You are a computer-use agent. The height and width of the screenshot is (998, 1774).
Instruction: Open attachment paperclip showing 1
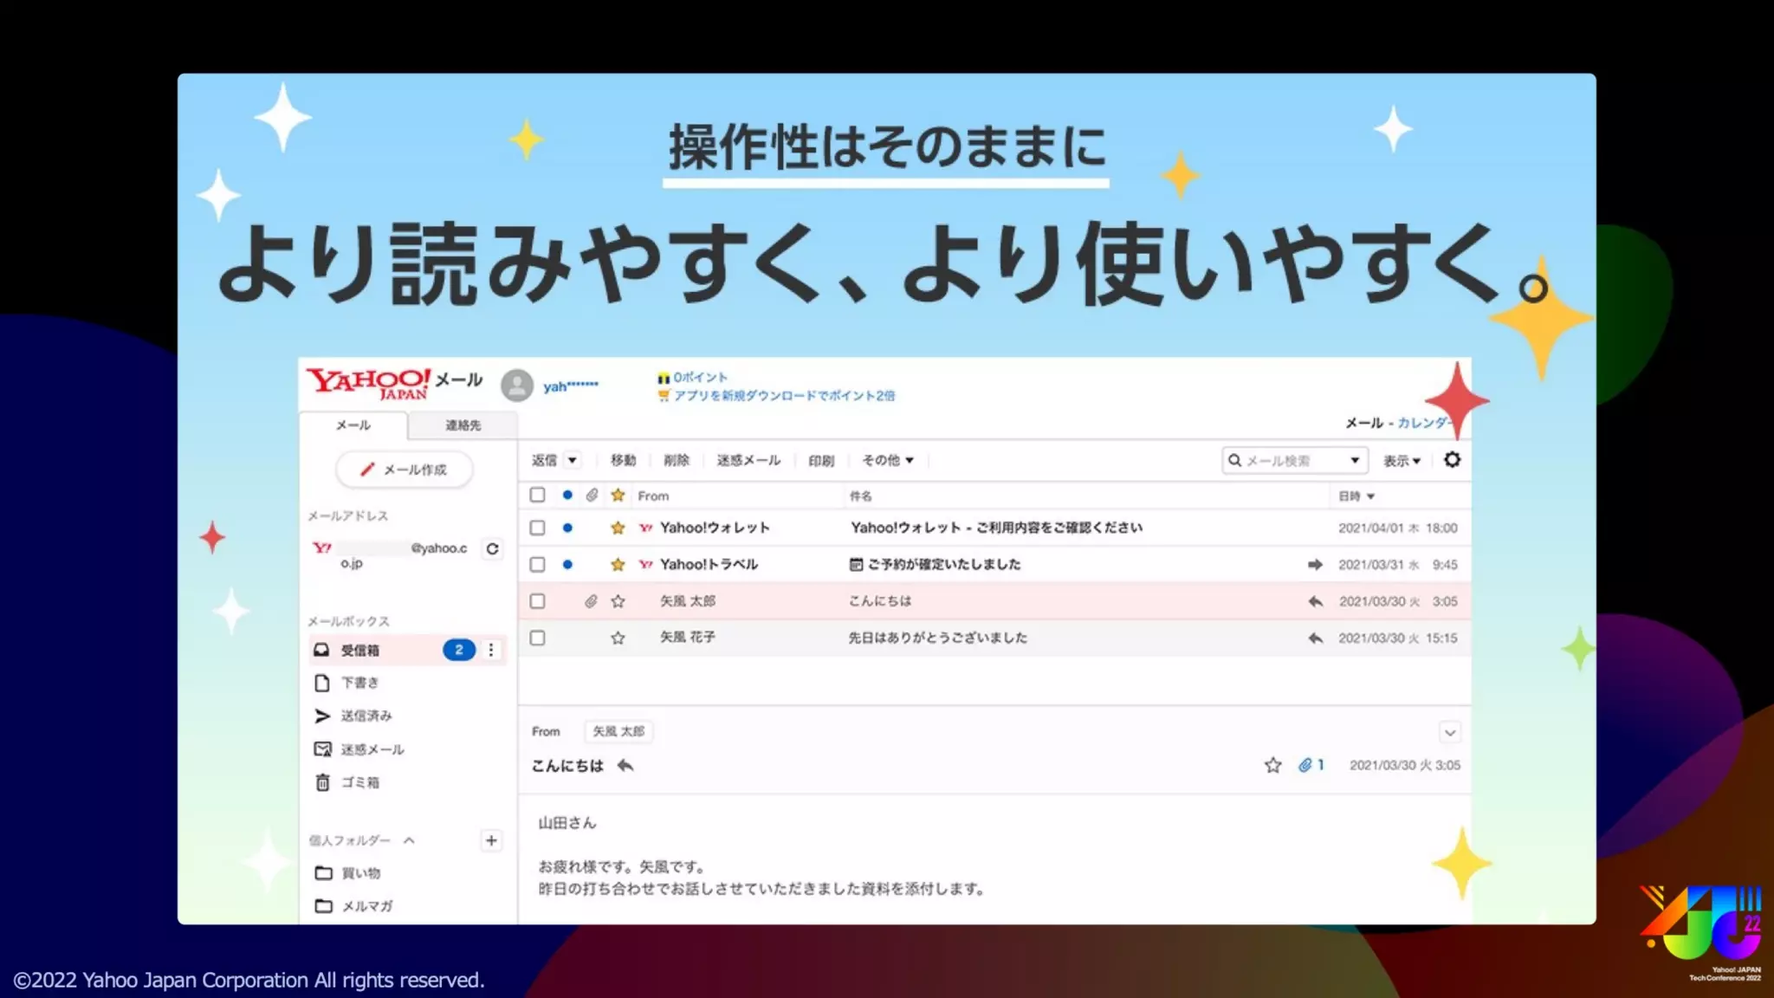(1311, 765)
